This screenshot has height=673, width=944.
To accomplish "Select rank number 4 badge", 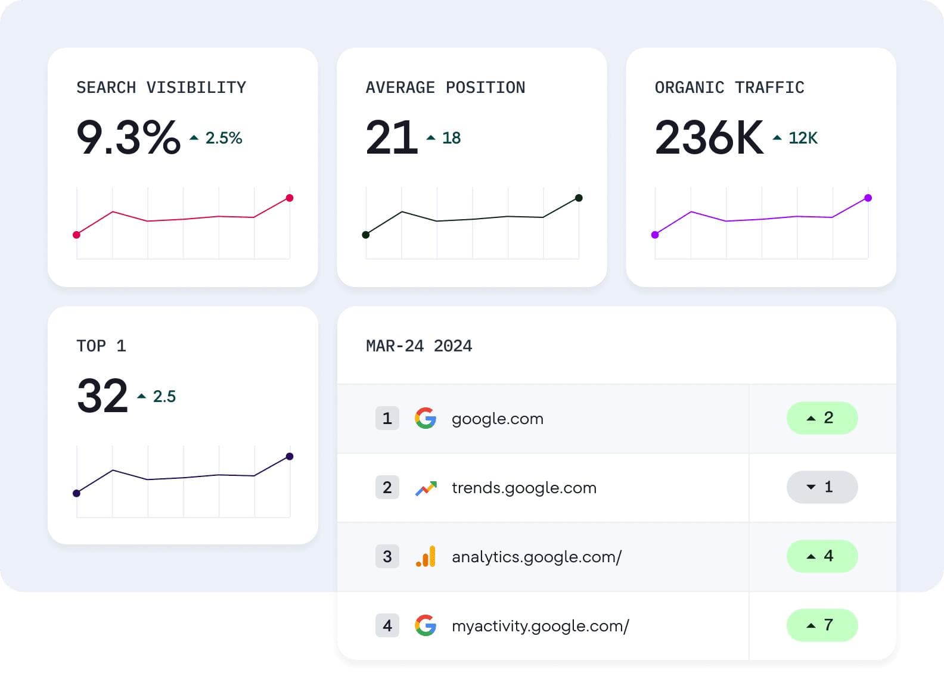I will 387,625.
